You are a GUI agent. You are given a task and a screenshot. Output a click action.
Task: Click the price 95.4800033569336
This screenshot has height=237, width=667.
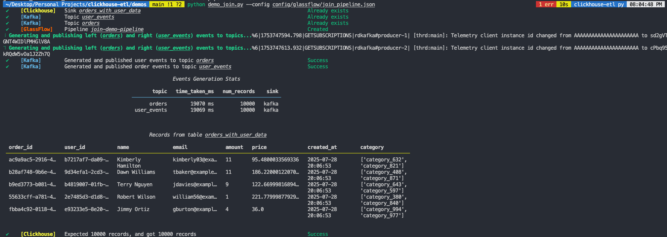275,160
